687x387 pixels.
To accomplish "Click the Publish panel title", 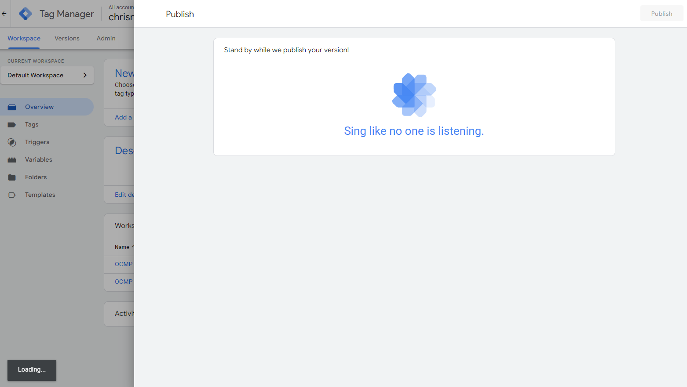I will [180, 14].
